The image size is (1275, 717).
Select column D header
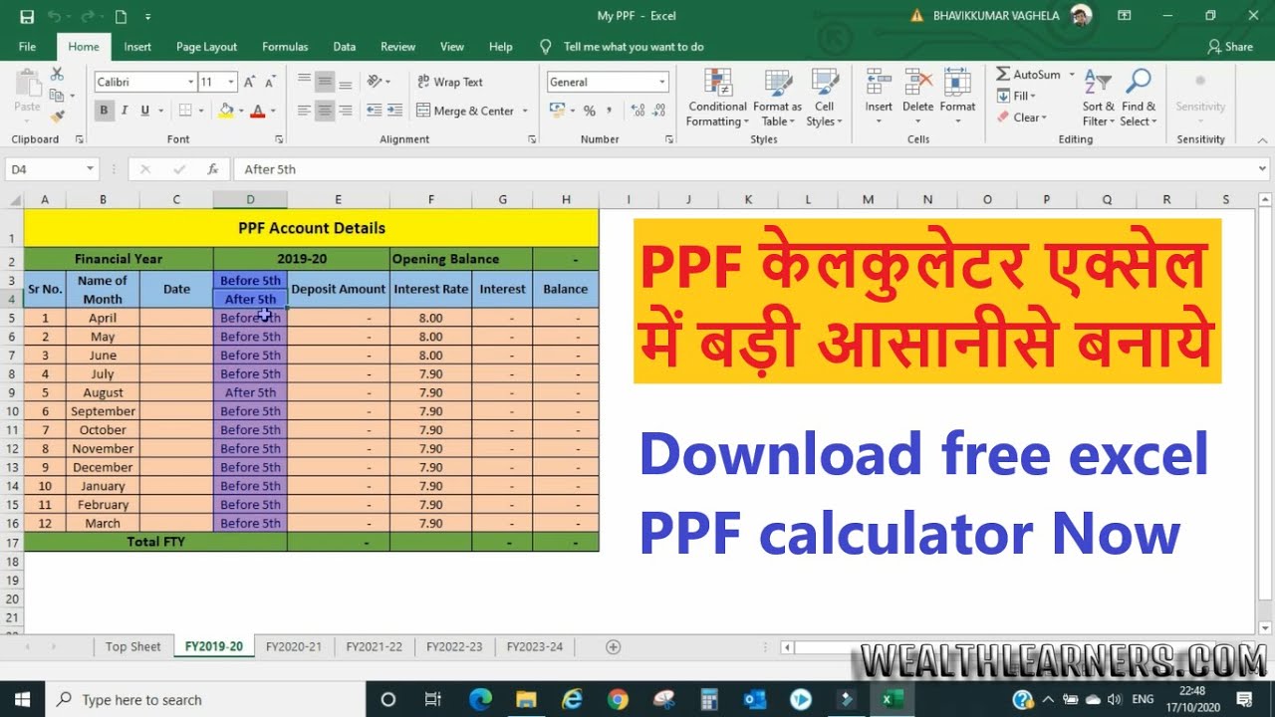pyautogui.click(x=250, y=200)
